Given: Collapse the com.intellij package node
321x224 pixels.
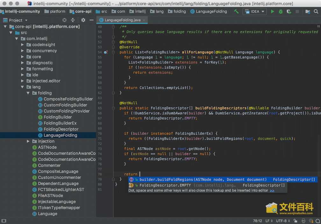Looking at the screenshot, I should [17, 38].
